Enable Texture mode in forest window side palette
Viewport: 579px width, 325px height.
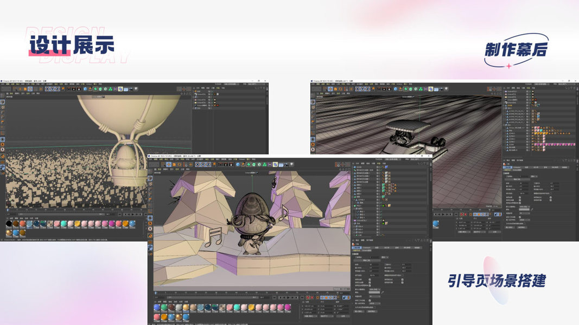point(150,184)
